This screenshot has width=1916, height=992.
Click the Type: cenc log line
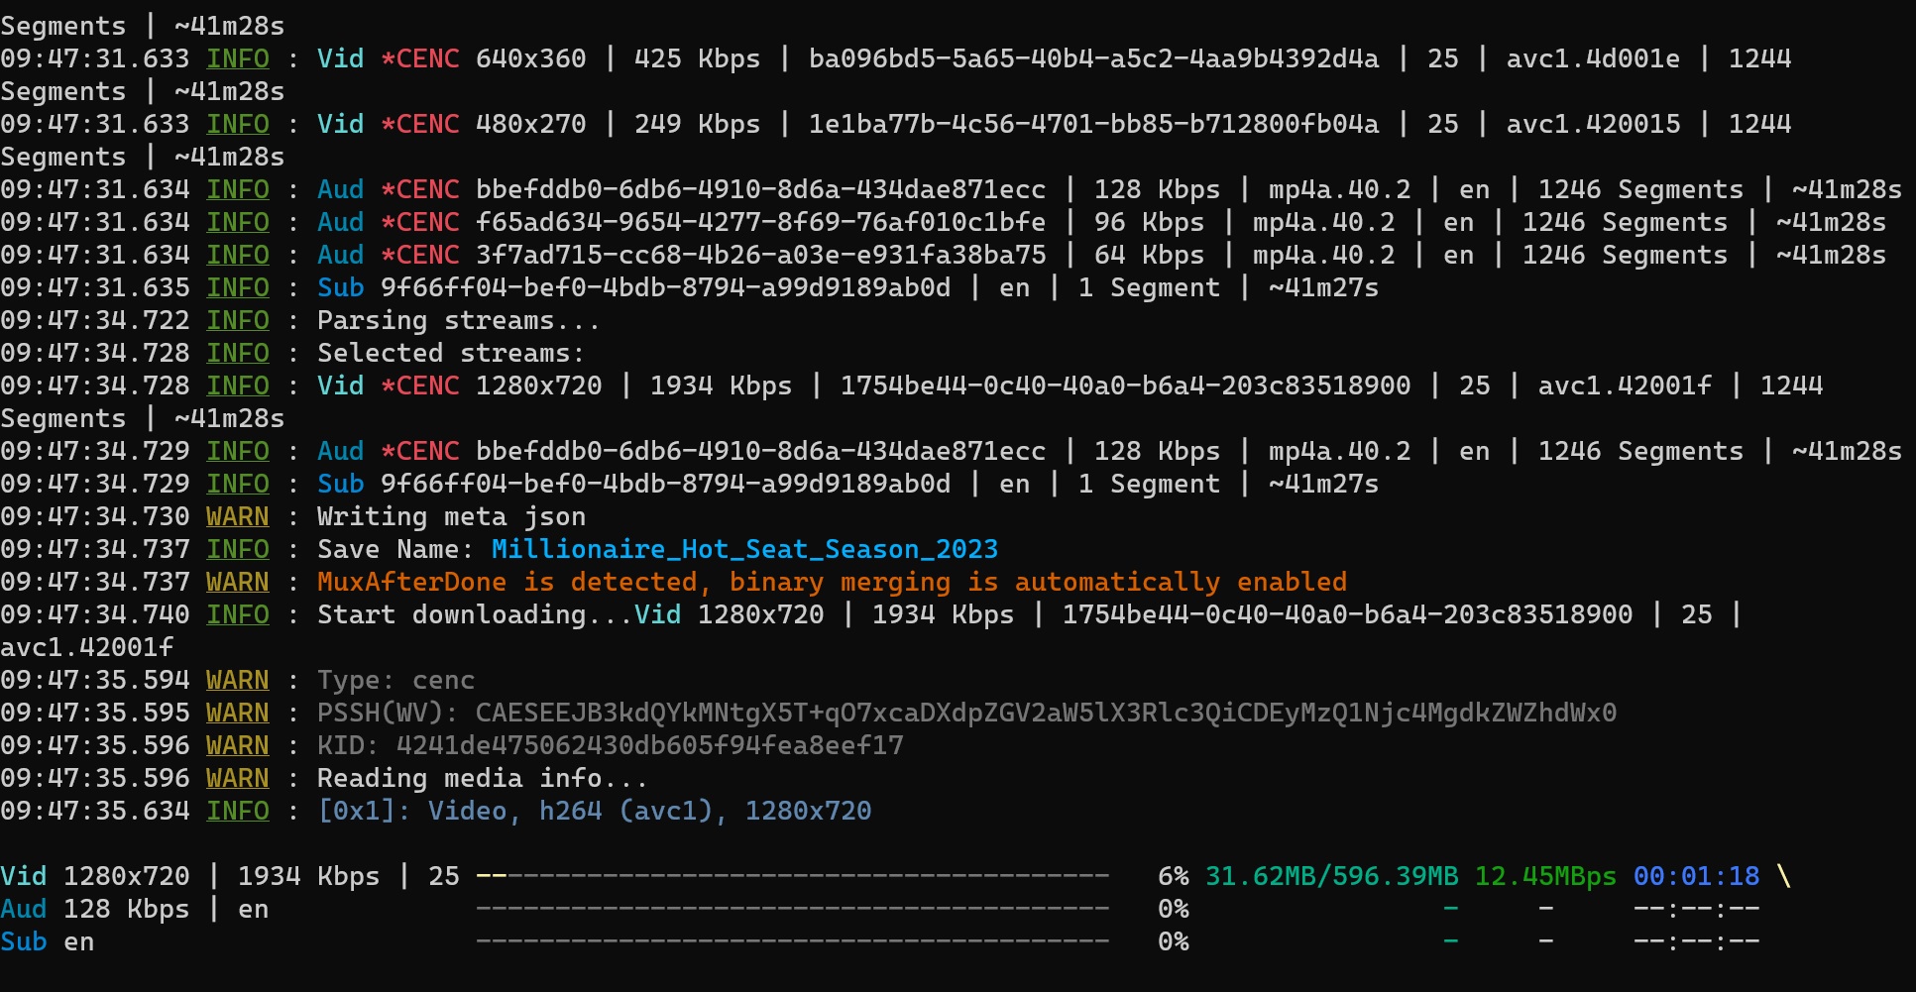[x=395, y=680]
